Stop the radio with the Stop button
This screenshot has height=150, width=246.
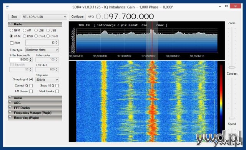[14, 16]
